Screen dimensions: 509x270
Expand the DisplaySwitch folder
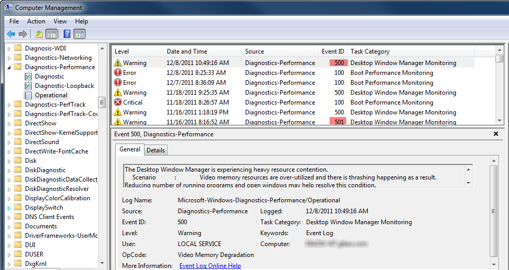(9, 208)
